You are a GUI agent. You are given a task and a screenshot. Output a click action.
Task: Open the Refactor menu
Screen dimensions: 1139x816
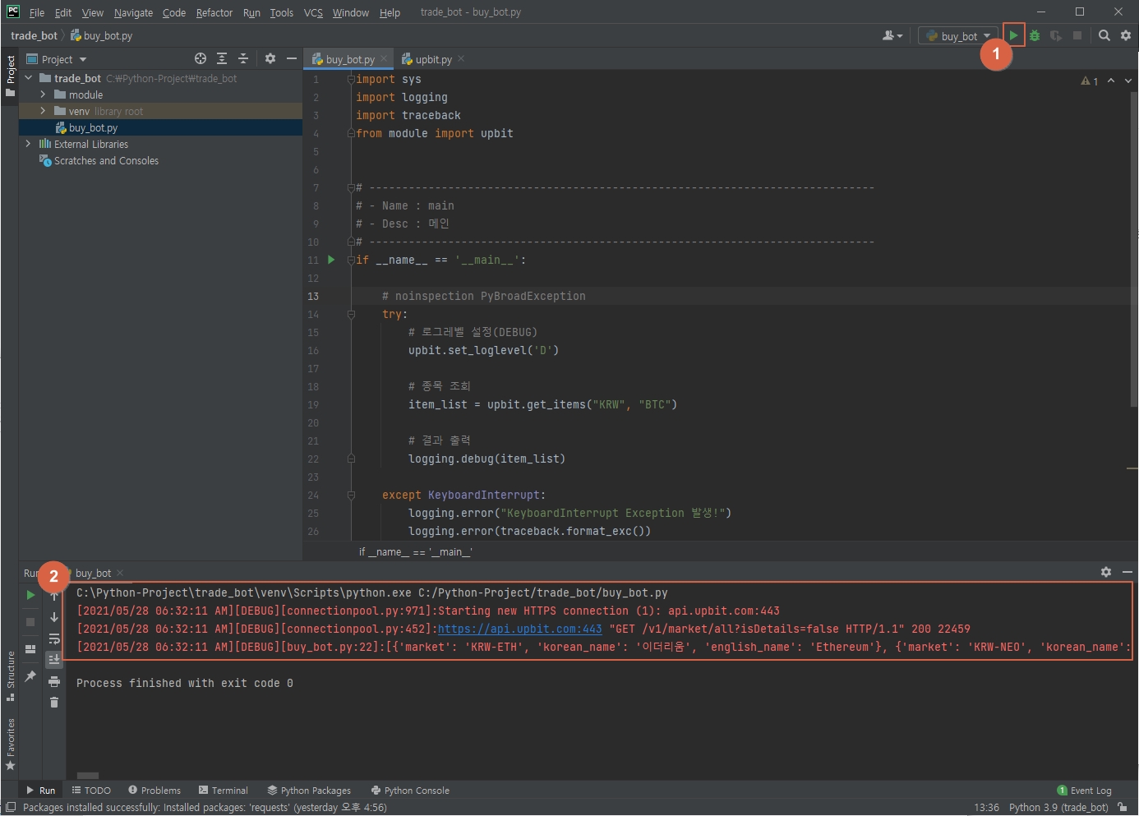point(214,12)
